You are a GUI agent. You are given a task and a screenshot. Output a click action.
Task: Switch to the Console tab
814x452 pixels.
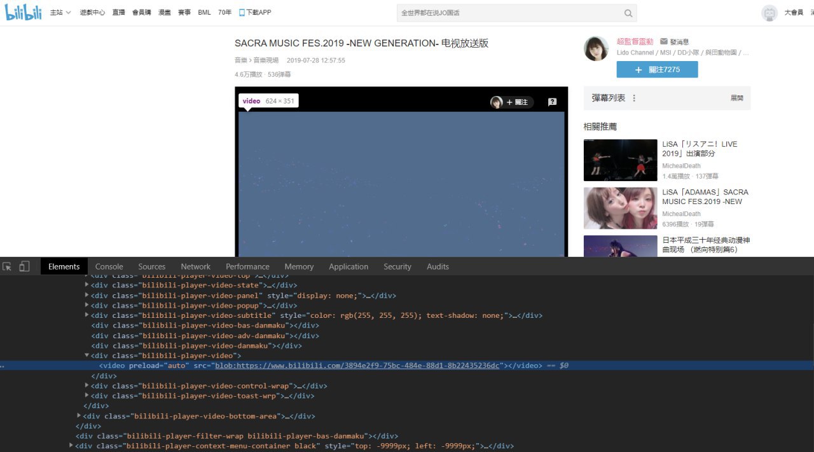click(109, 266)
